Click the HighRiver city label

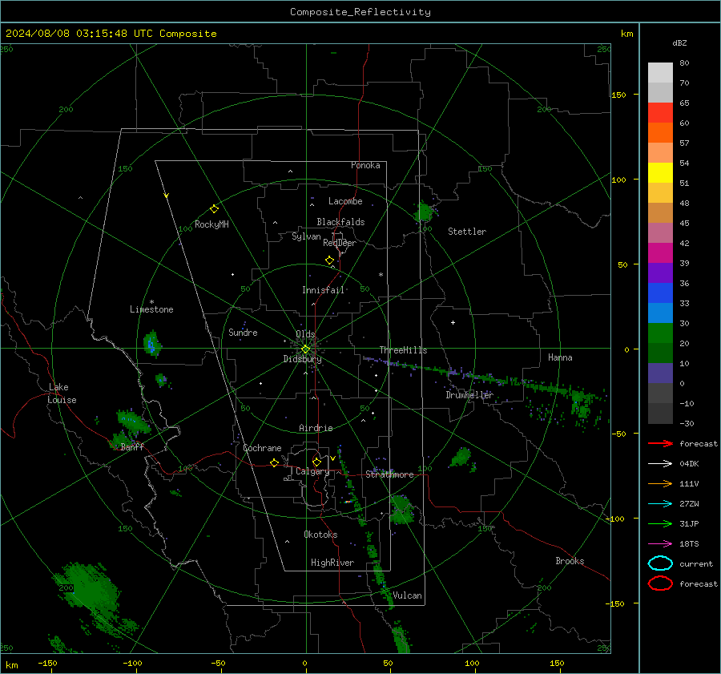332,563
